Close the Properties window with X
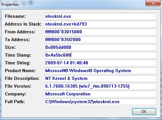The width and height of the screenshot is (162, 120). point(153,3)
